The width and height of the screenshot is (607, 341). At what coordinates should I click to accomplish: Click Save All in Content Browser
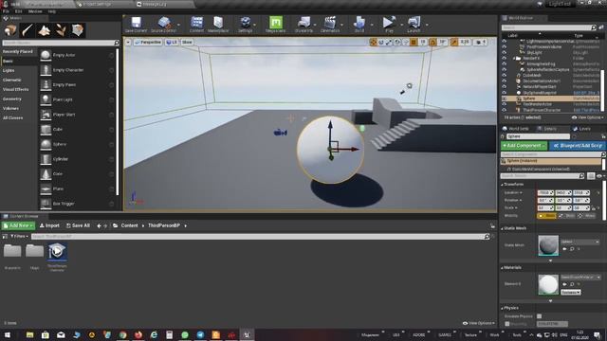78,225
